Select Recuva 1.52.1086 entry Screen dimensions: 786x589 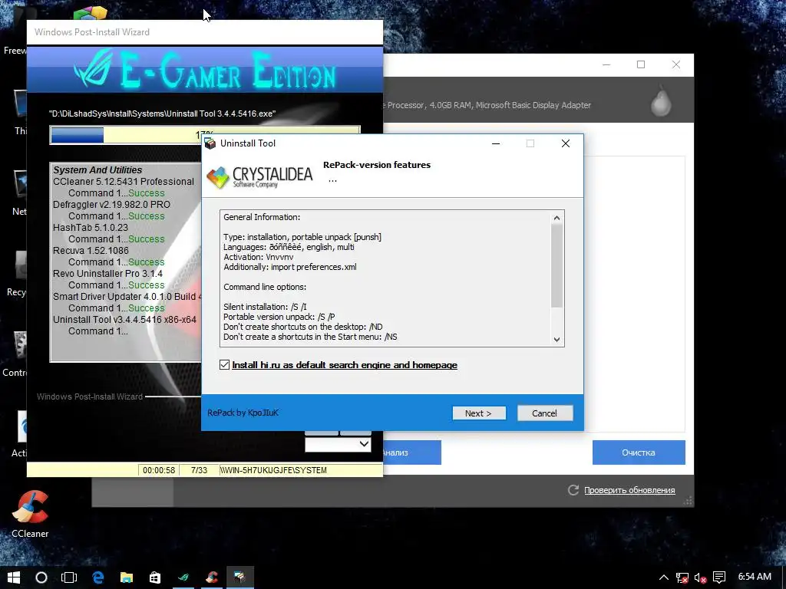click(x=91, y=251)
